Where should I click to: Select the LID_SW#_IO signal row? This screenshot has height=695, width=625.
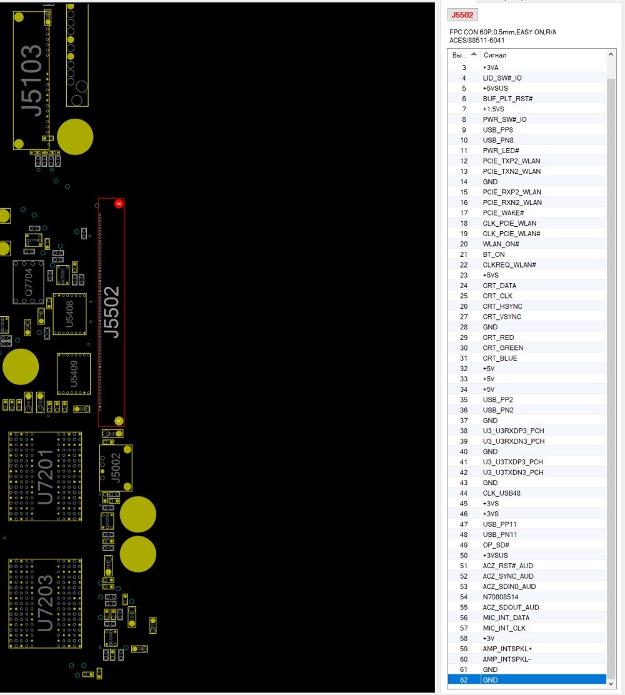527,77
